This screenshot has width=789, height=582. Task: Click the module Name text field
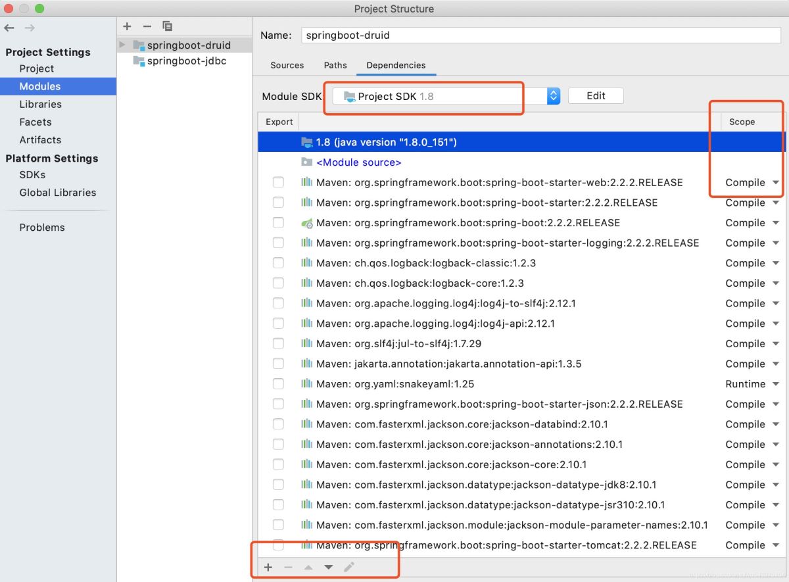pyautogui.click(x=541, y=36)
